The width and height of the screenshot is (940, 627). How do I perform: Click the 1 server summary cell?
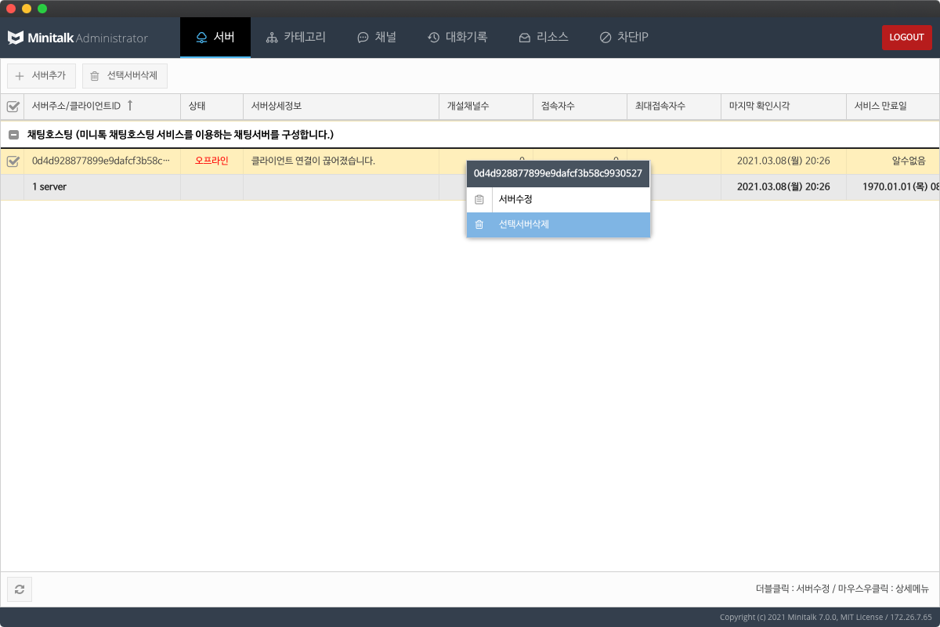[x=102, y=187]
